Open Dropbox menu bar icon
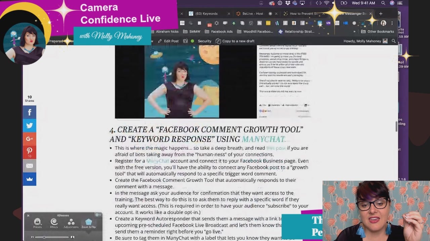Screen dimensions: 430x241 pos(288,3)
